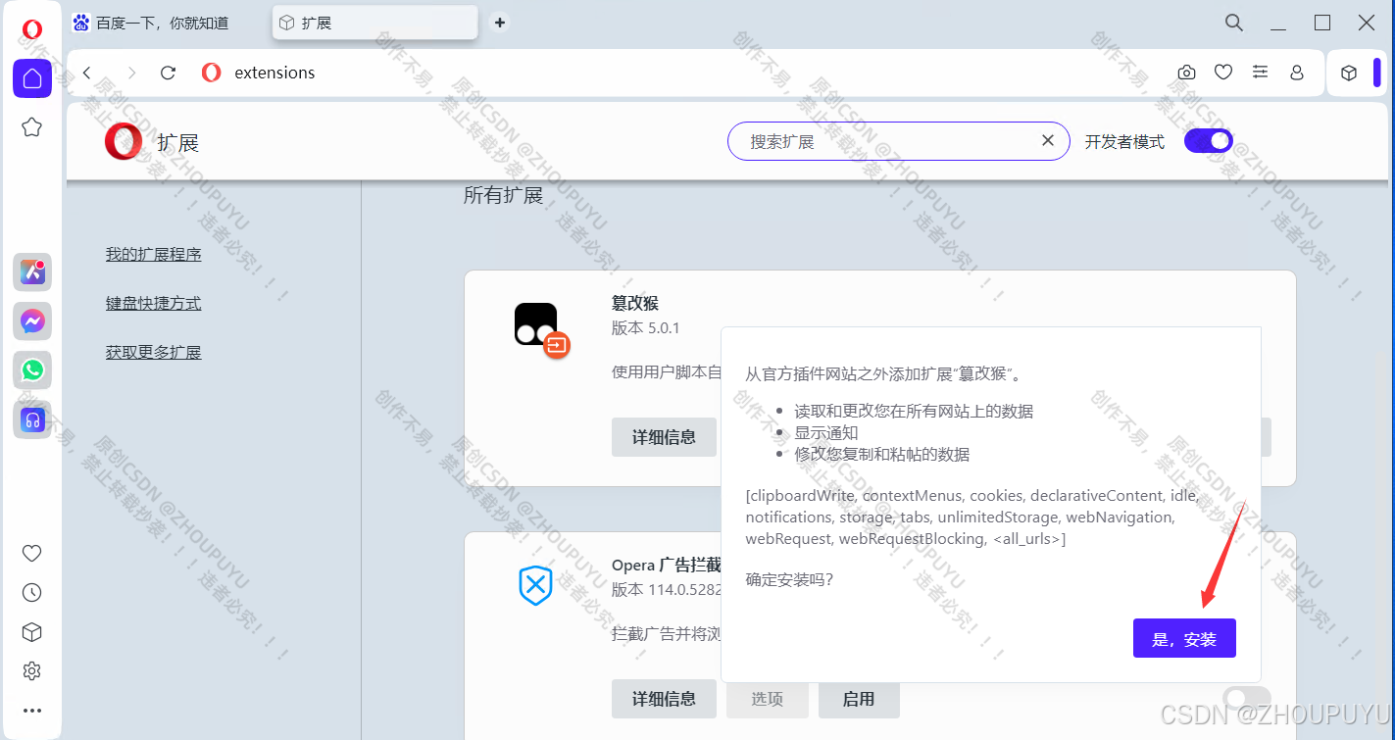Click 读取和更改您在所有网站上的数据 permission
The image size is (1395, 740).
[914, 412]
